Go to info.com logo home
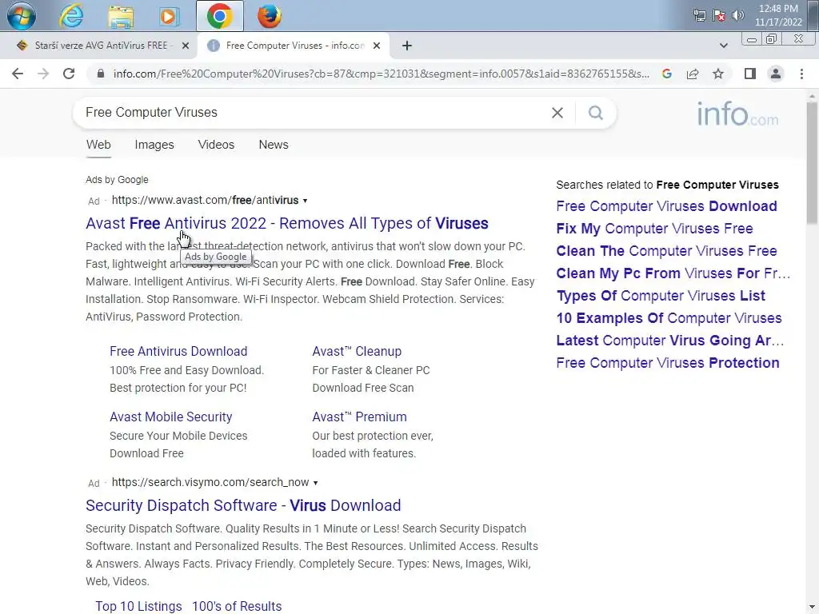 pos(737,114)
